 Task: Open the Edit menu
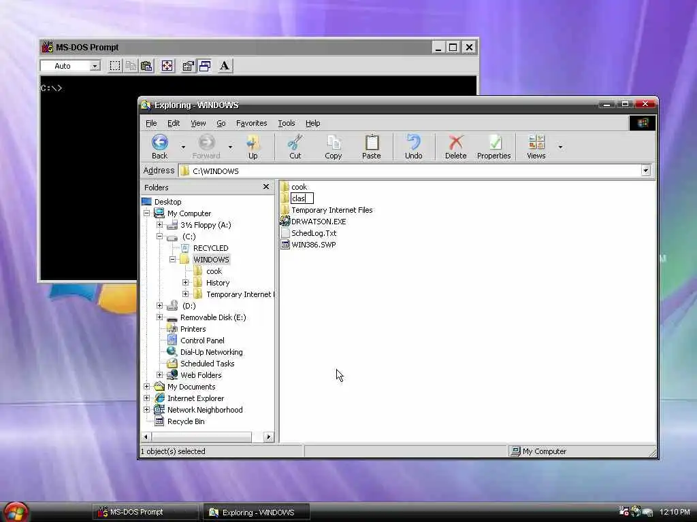pos(174,123)
